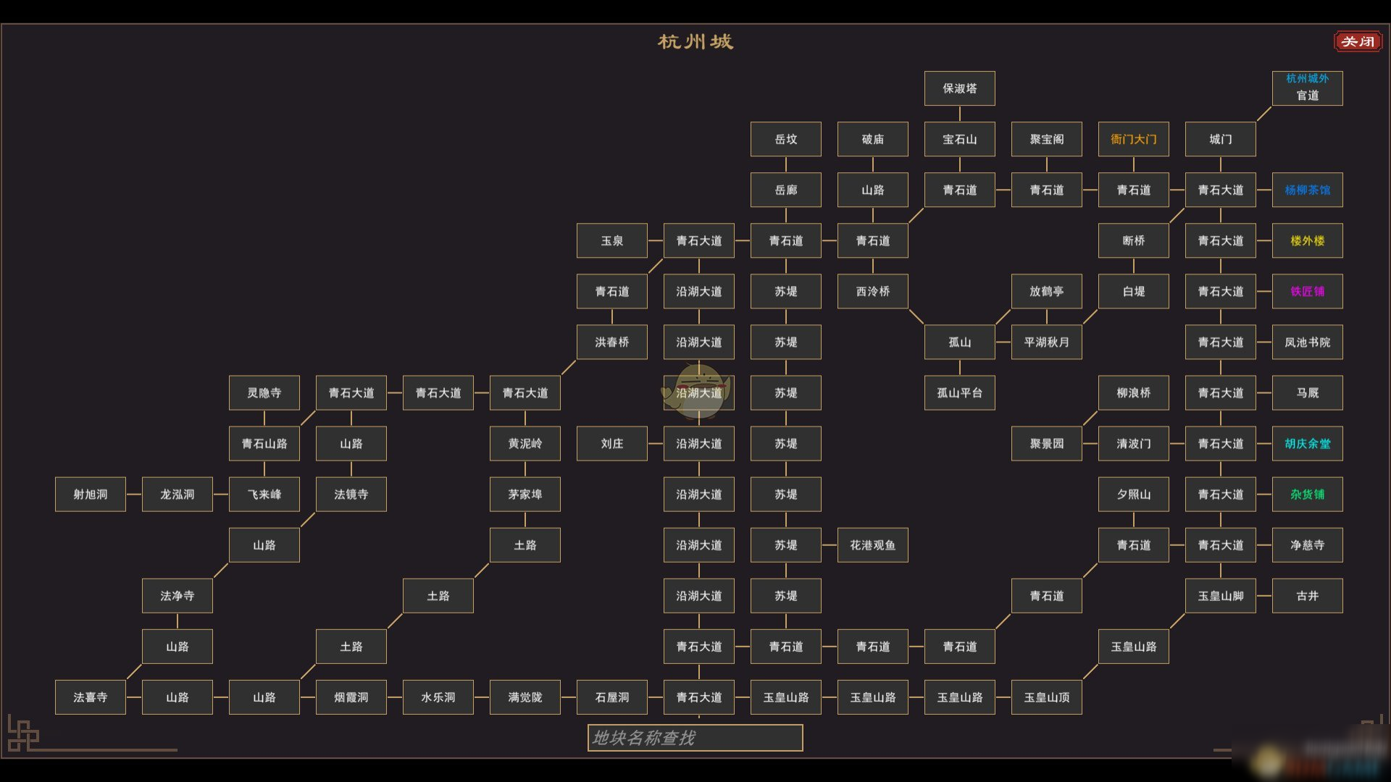Image resolution: width=1391 pixels, height=782 pixels.
Task: Select 杭州城外官道 node top-right
Action: (1307, 86)
